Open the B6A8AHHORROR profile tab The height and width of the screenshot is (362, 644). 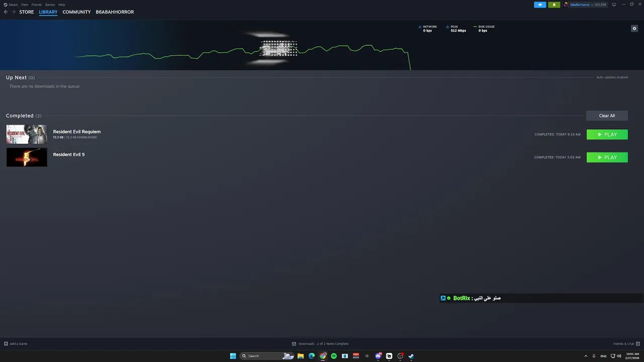[x=115, y=12]
